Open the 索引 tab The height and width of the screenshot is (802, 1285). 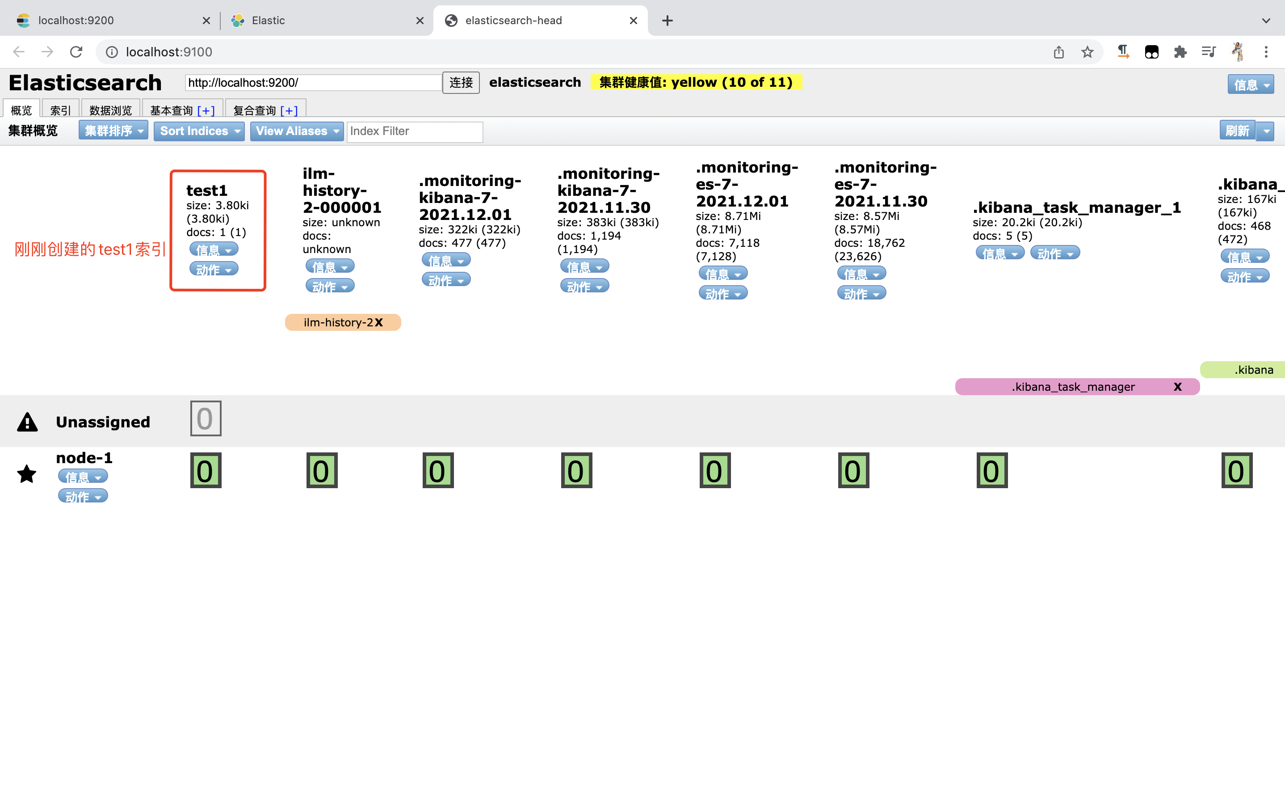pos(60,110)
